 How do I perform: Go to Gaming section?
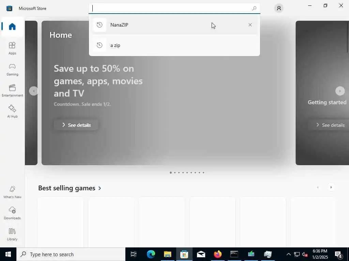tap(12, 69)
